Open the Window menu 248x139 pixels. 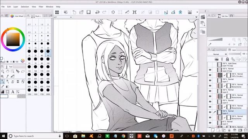click(50, 7)
